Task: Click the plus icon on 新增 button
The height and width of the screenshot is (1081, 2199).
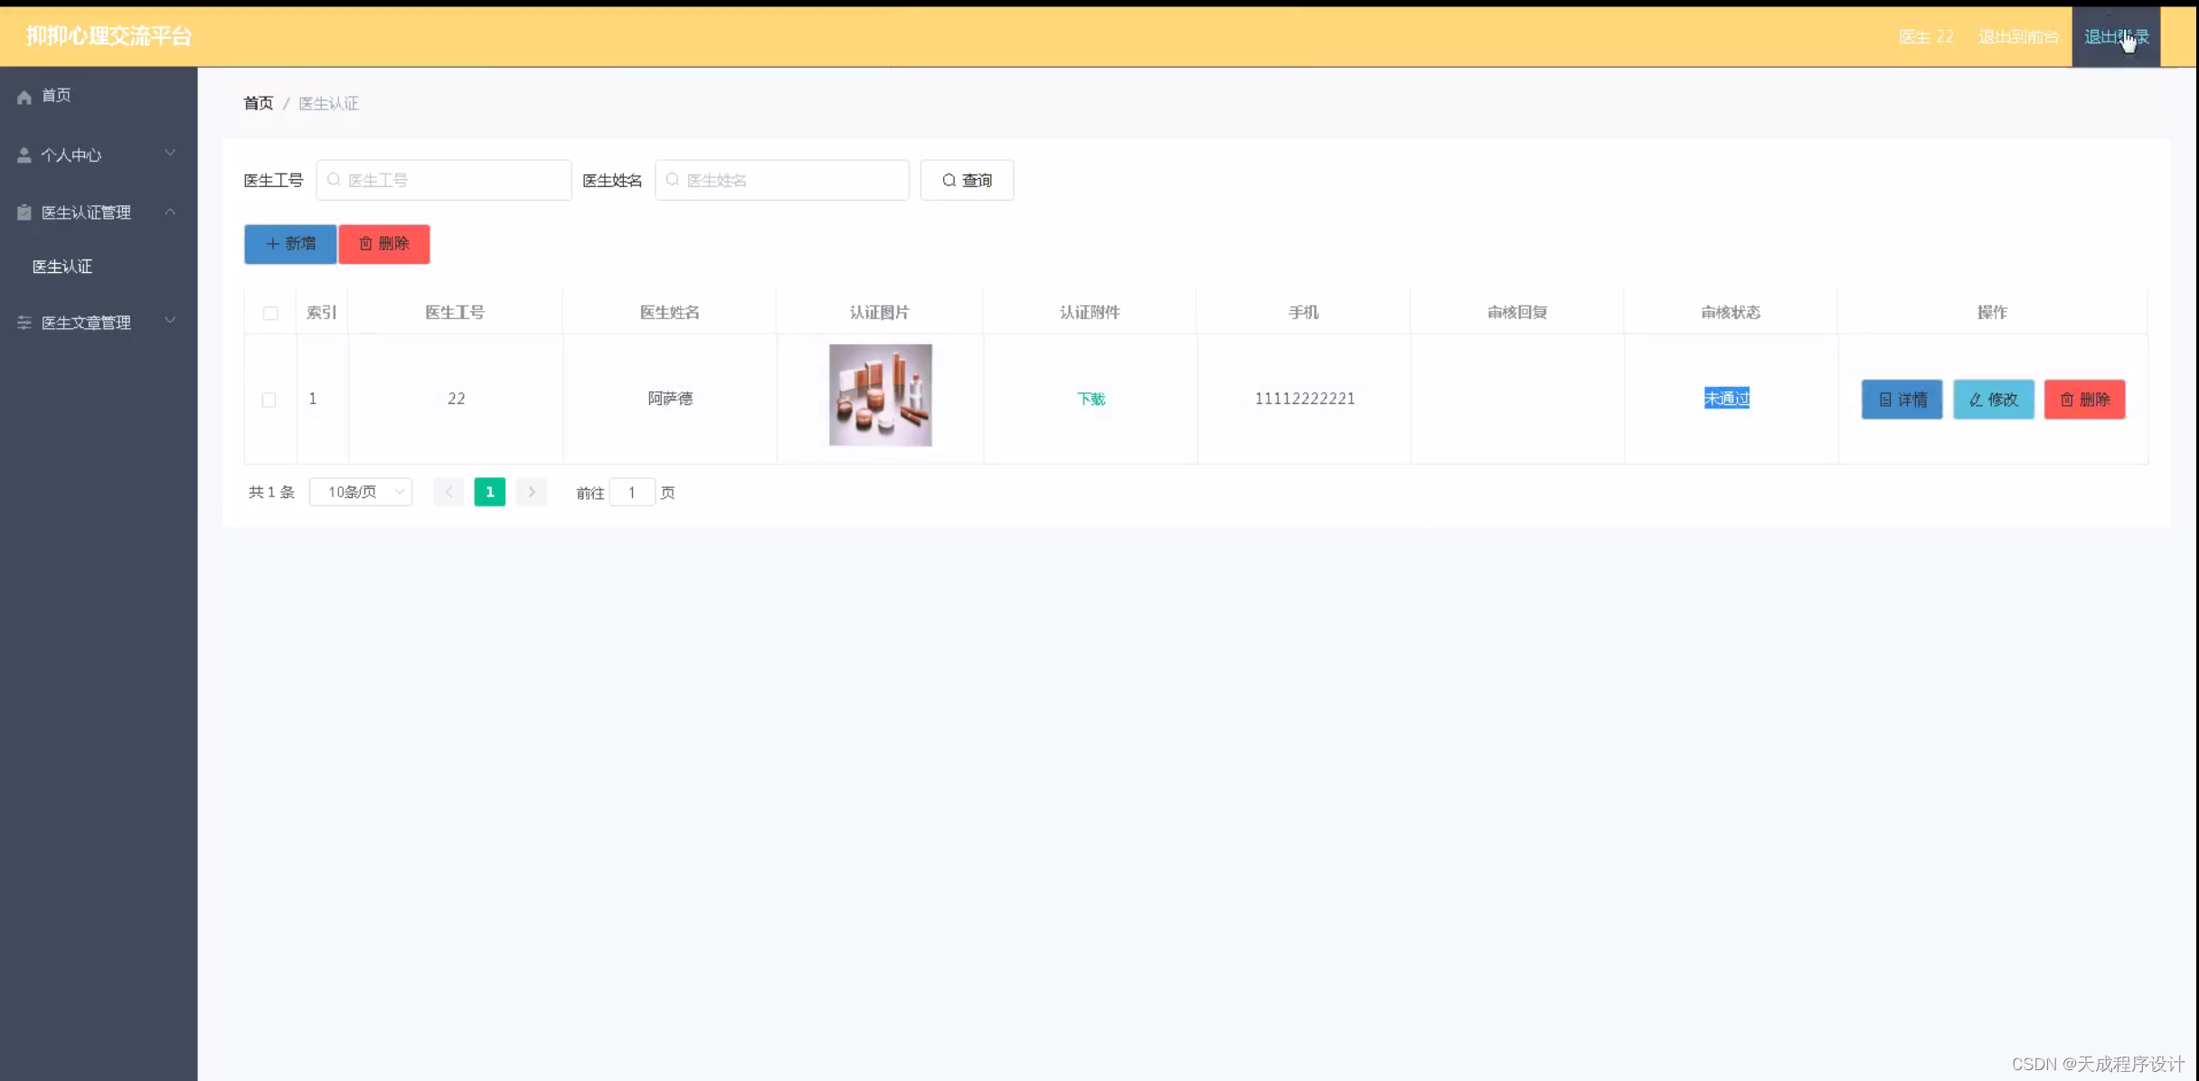Action: point(272,244)
